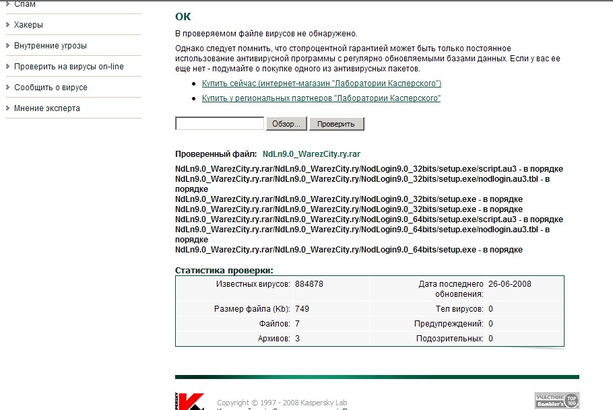Click the Обзор... browse button
613x410 pixels.
click(286, 124)
